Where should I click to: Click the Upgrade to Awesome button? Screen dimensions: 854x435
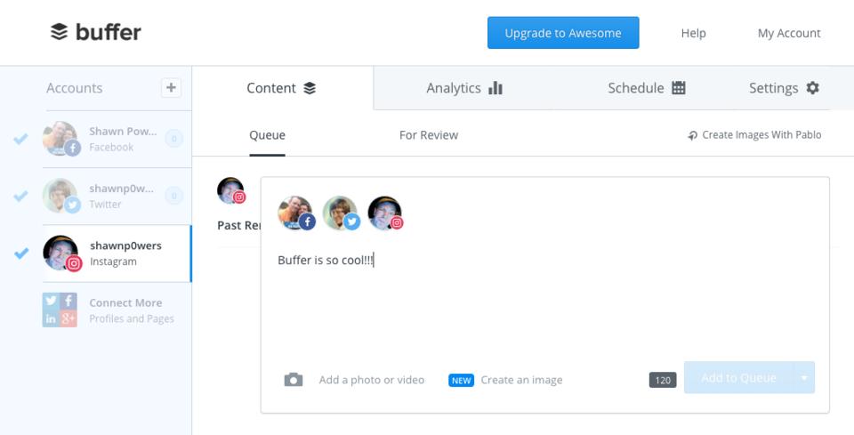click(x=563, y=33)
